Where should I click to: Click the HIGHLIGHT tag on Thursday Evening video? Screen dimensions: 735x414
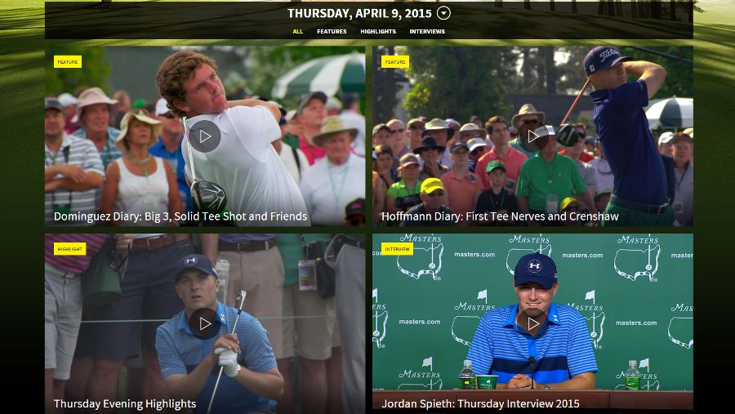70,249
